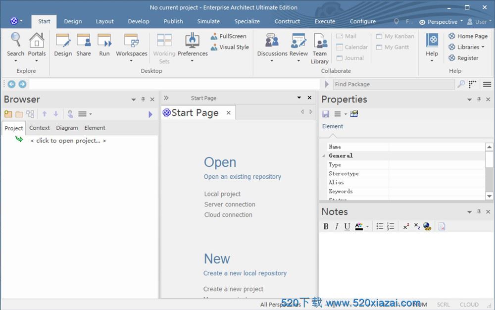495x310 pixels.
Task: Insert hyperlink via Notes globe icon
Action: (x=427, y=226)
